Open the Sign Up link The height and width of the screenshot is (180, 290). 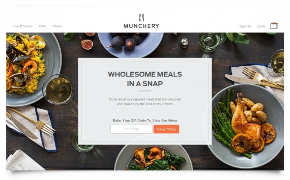point(245,26)
